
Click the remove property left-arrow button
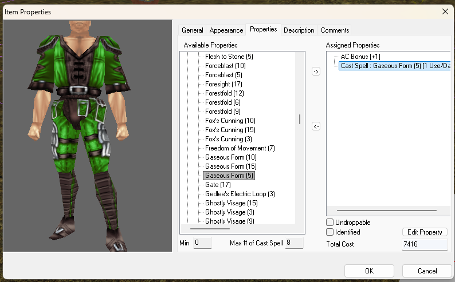tap(316, 126)
